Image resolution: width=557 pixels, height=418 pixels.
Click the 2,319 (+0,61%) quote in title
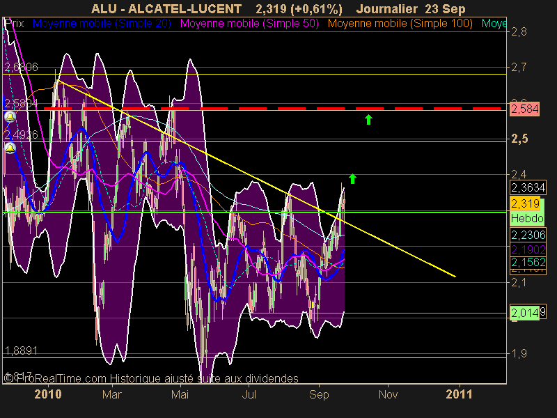[299, 8]
